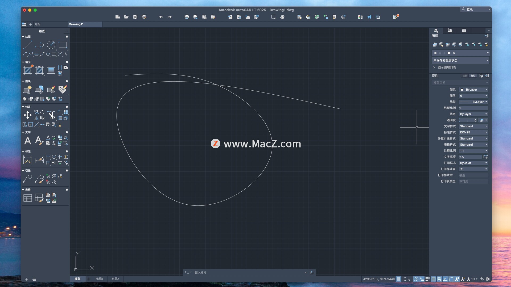This screenshot has width=511, height=287.
Task: Select the Hatch fill tool
Action: tap(28, 70)
